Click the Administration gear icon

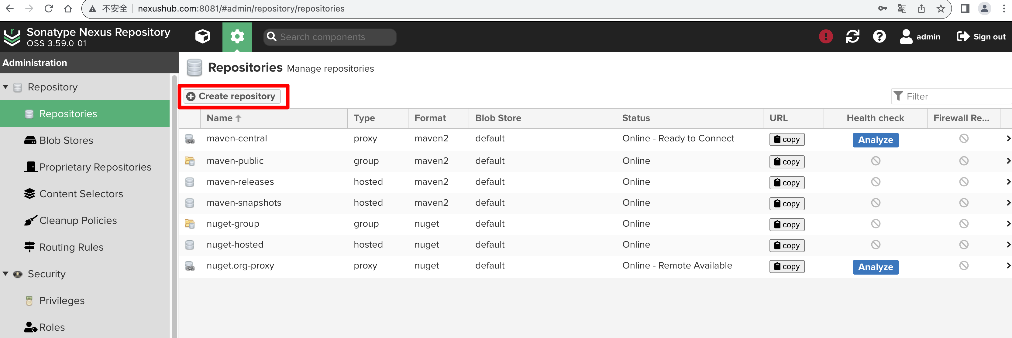click(x=237, y=37)
